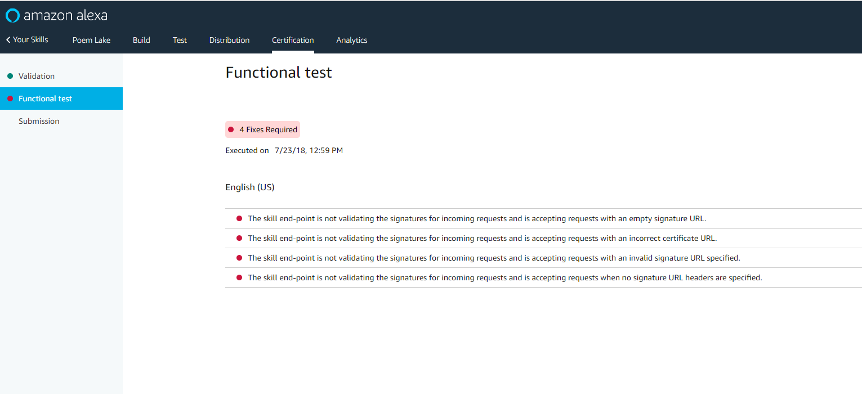Select the no signature URL headers error

click(x=543, y=277)
